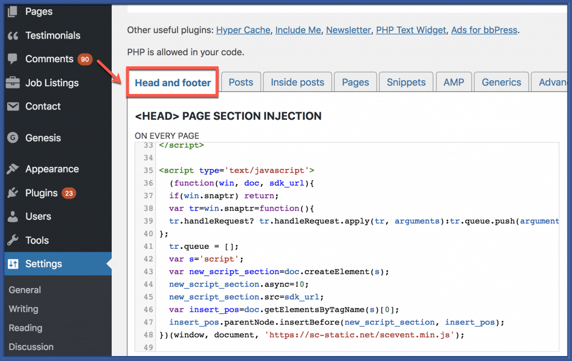
Task: Click the tr.handleRequest code line
Action: point(363,221)
